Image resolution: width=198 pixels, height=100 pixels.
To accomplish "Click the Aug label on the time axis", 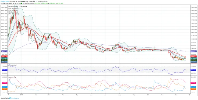I will coord(119,95).
